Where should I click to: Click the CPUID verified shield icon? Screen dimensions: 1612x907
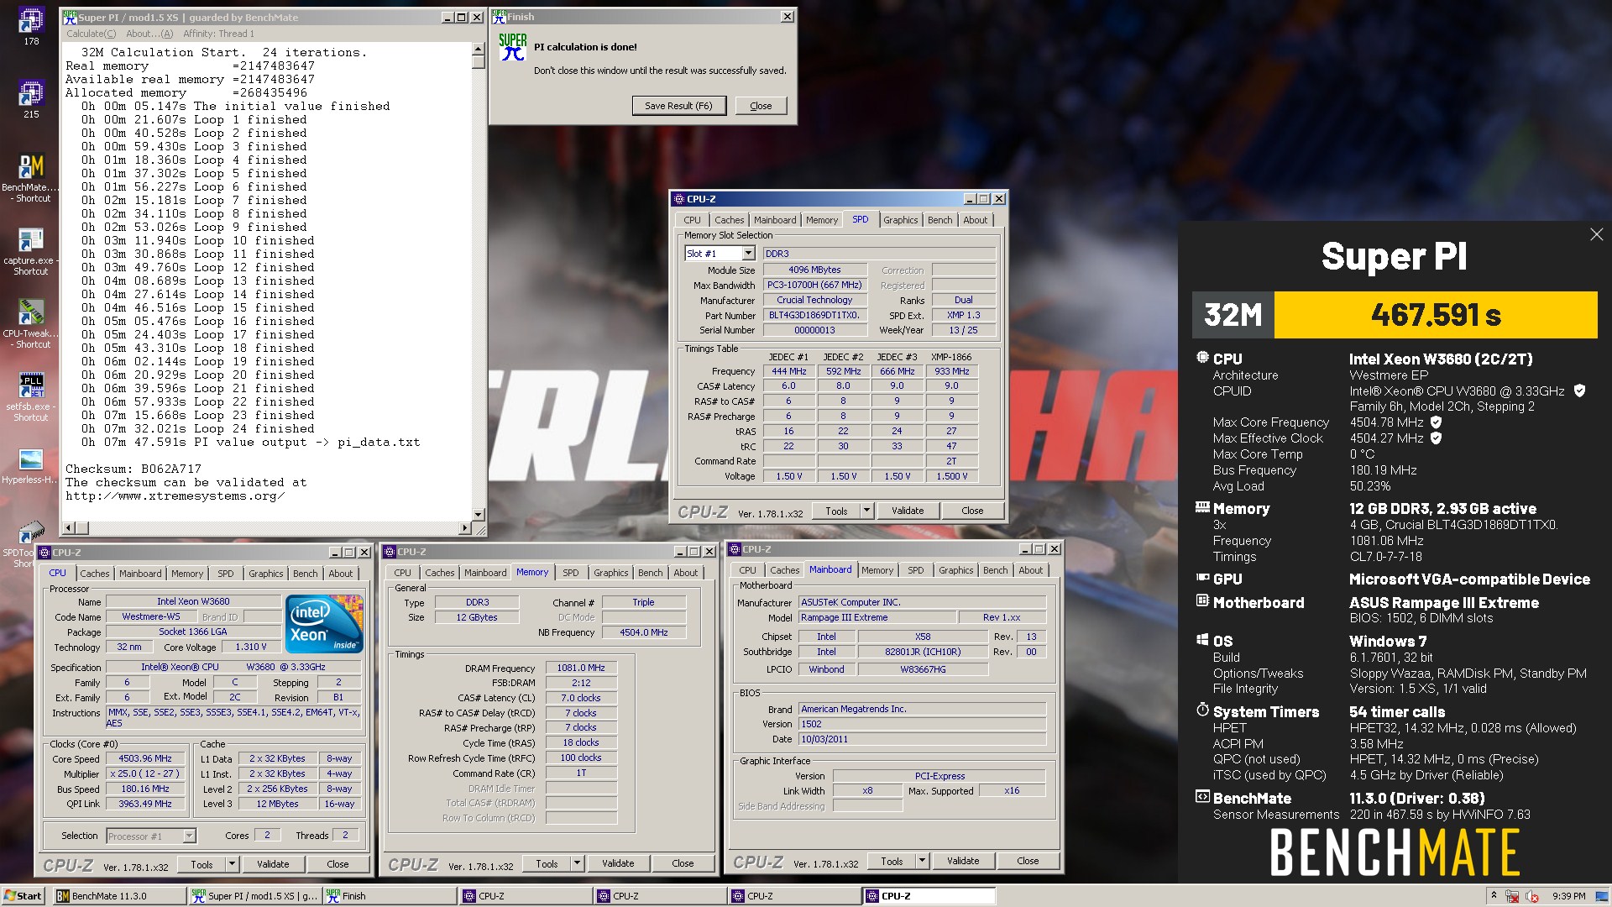click(x=1579, y=391)
